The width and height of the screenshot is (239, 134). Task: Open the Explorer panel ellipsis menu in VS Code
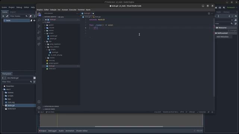(x=77, y=13)
